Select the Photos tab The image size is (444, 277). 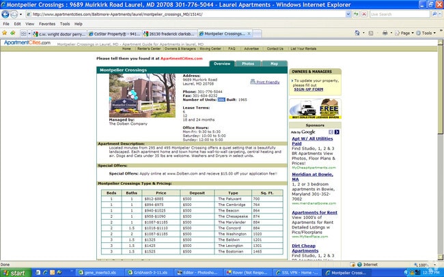(x=248, y=63)
